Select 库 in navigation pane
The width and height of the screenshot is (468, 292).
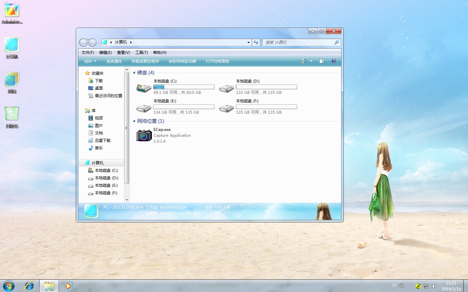click(90, 110)
